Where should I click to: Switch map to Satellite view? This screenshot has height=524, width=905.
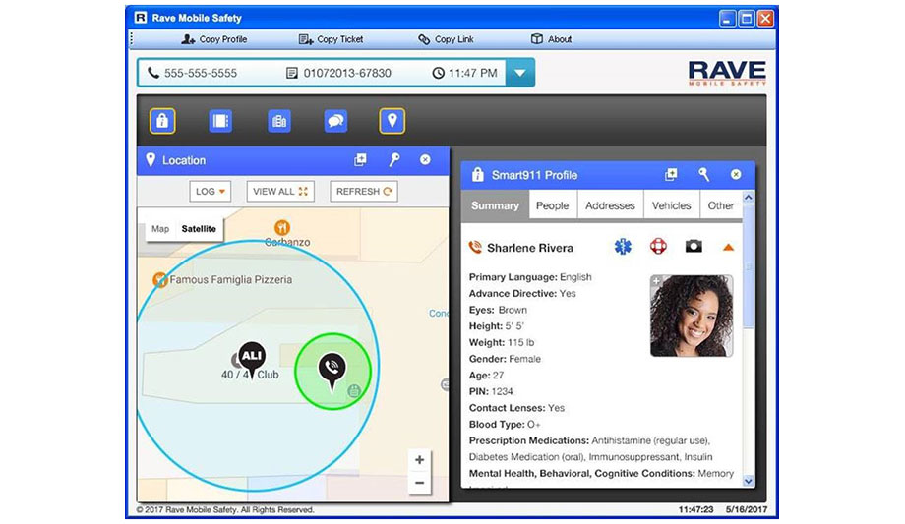coord(199,228)
